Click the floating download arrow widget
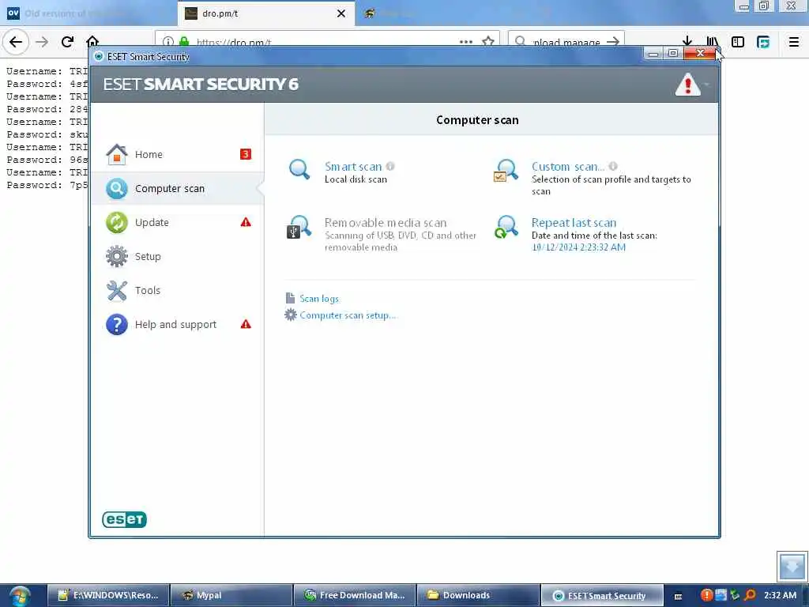 (x=792, y=566)
